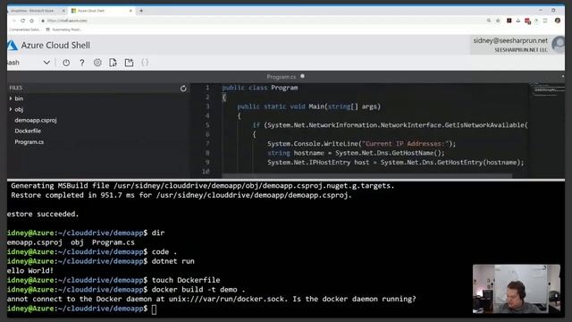The width and height of the screenshot is (572, 322).
Task: Bookmark this page with star icon
Action: [498, 21]
